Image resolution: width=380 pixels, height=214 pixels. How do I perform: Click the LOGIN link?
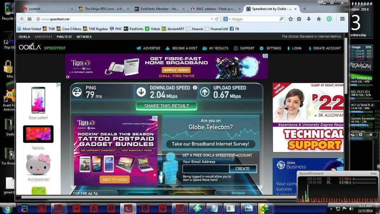[x=294, y=48]
